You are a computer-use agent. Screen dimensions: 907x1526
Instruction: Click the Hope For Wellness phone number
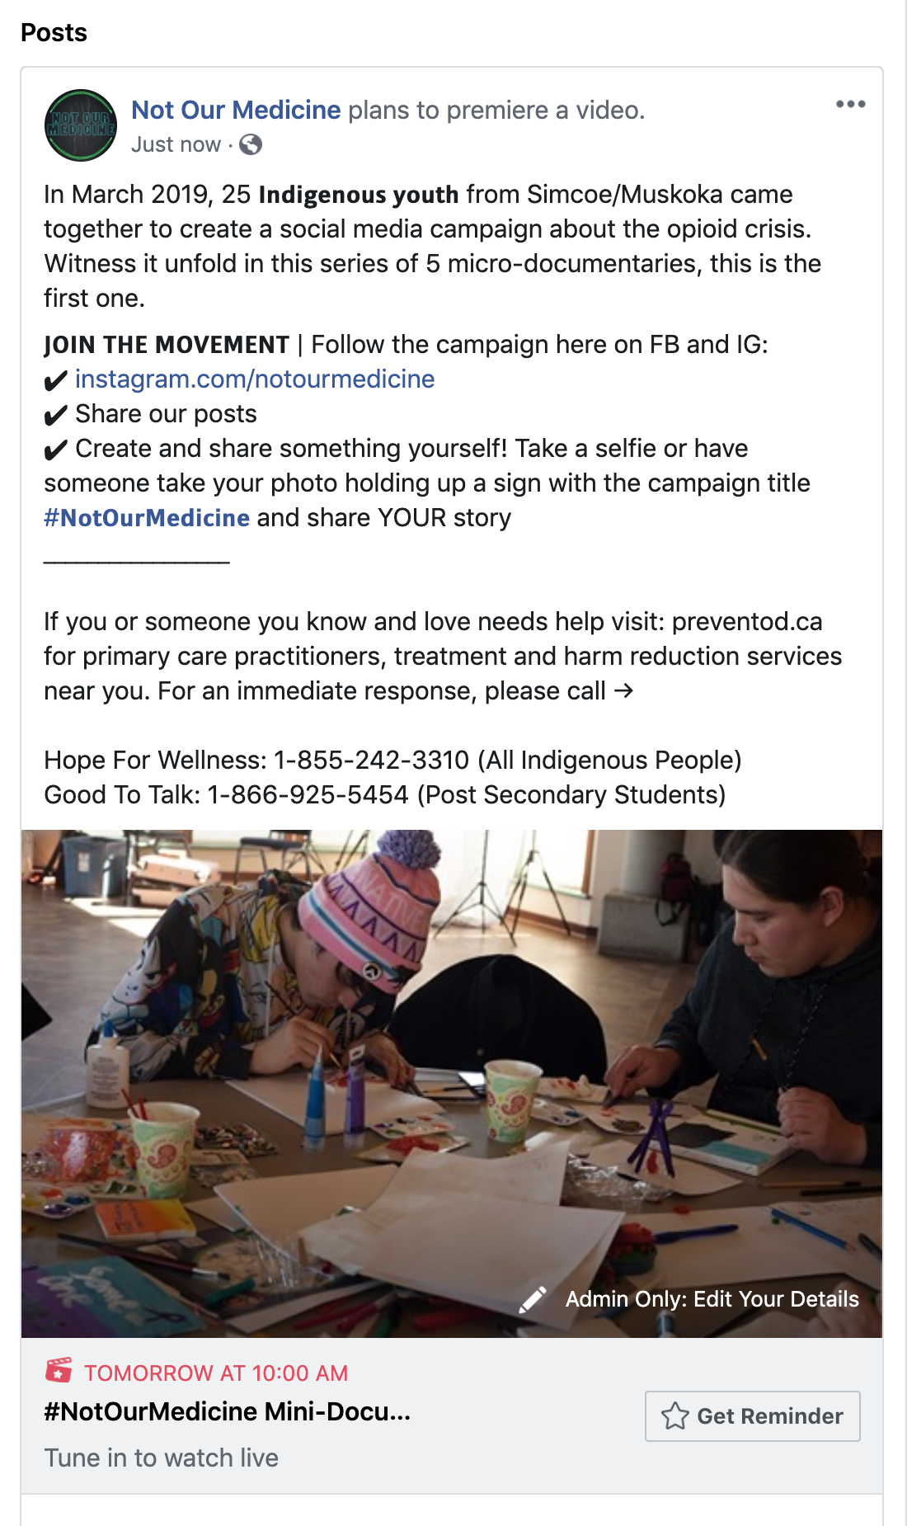[x=371, y=760]
